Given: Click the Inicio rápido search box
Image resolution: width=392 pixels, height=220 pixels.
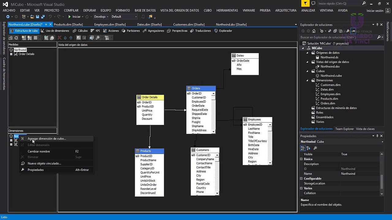Looking at the screenshot, I should [342, 4].
